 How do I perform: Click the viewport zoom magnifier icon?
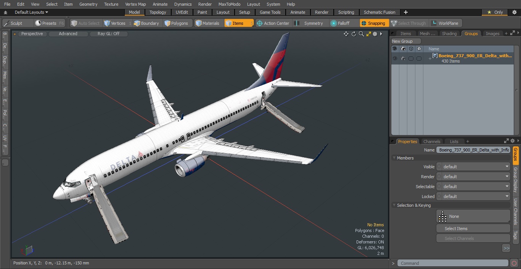click(x=361, y=34)
